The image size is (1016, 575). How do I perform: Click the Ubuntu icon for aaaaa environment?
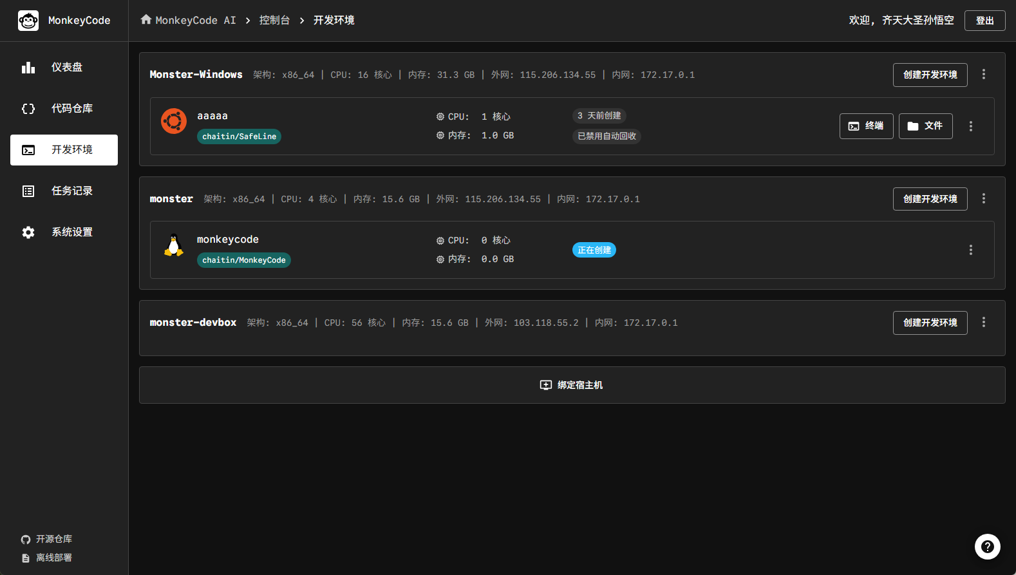[174, 121]
